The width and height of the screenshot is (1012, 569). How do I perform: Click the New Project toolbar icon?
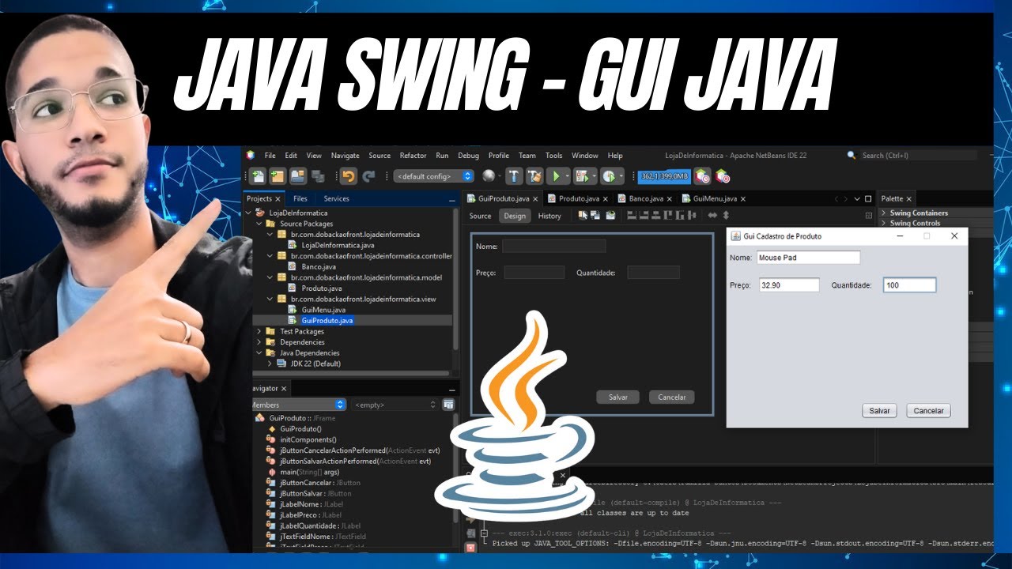[278, 176]
